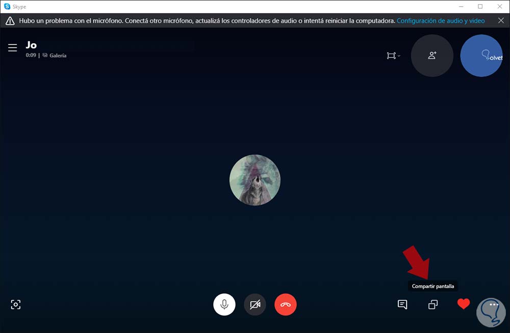Dismiss the microphone warning banner
Screen dimensions: 510x333
pyautogui.click(x=500, y=20)
